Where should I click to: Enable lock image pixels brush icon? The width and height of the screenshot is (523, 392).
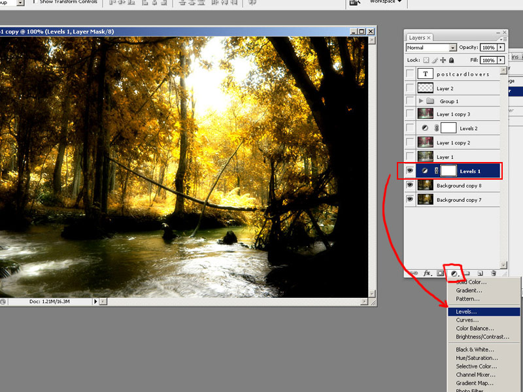435,60
